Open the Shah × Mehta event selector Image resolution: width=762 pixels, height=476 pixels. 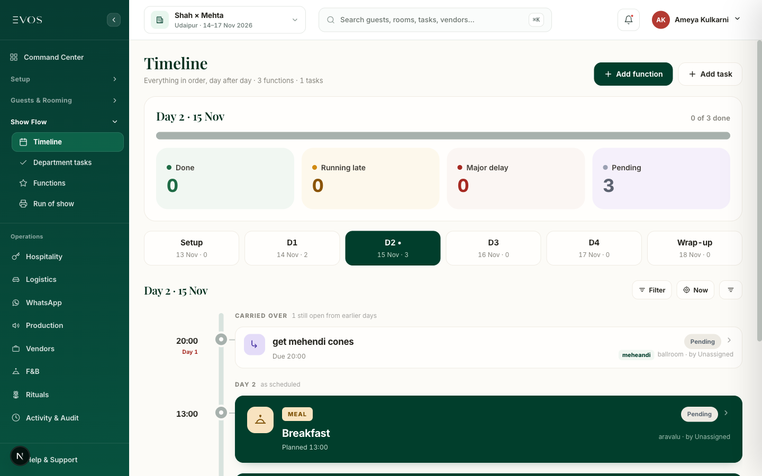(x=225, y=20)
